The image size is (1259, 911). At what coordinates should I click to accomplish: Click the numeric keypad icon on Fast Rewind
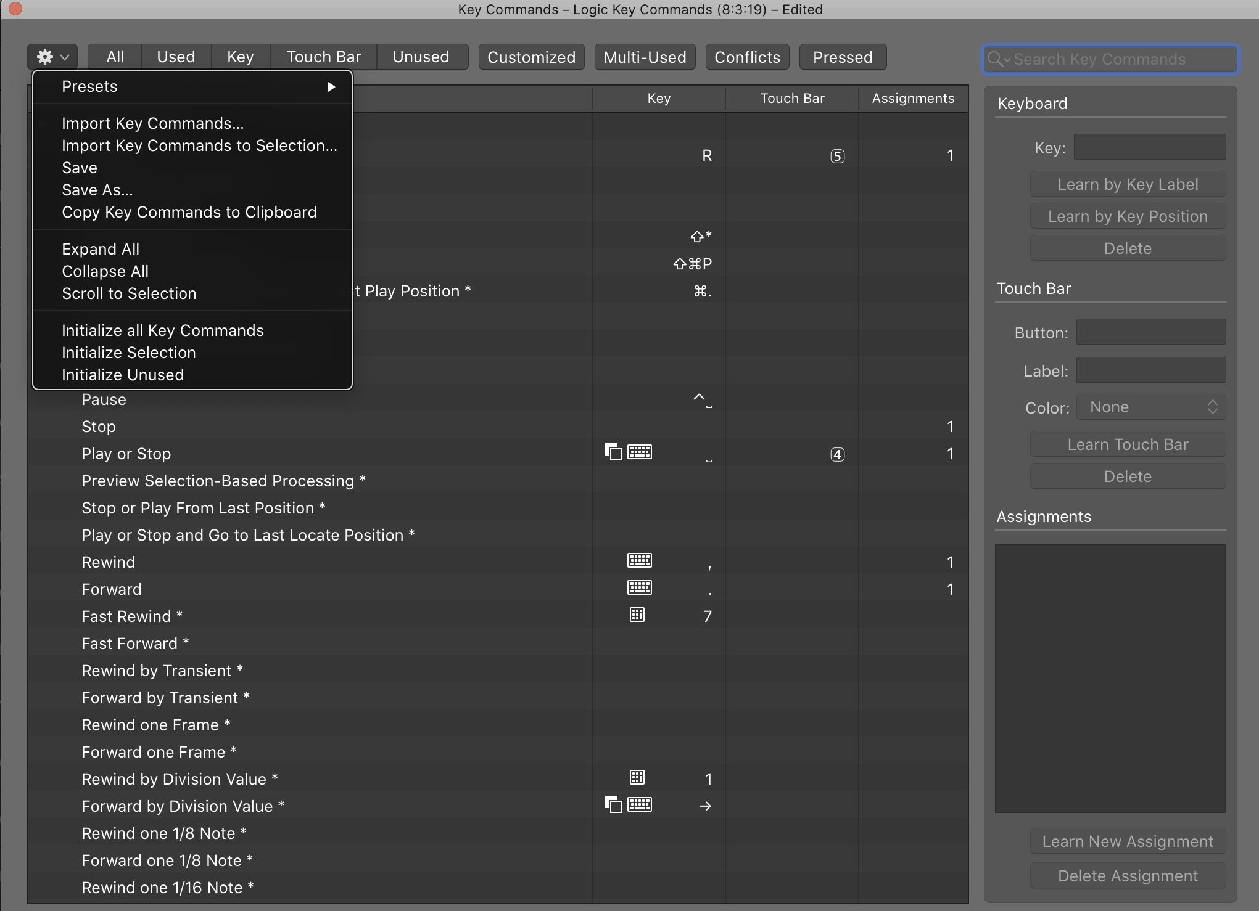tap(637, 615)
